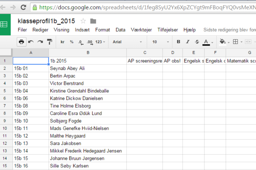Open the Arial font dropdown
Image resolution: width=256 pixels, height=170 pixels.
pyautogui.click(x=127, y=42)
